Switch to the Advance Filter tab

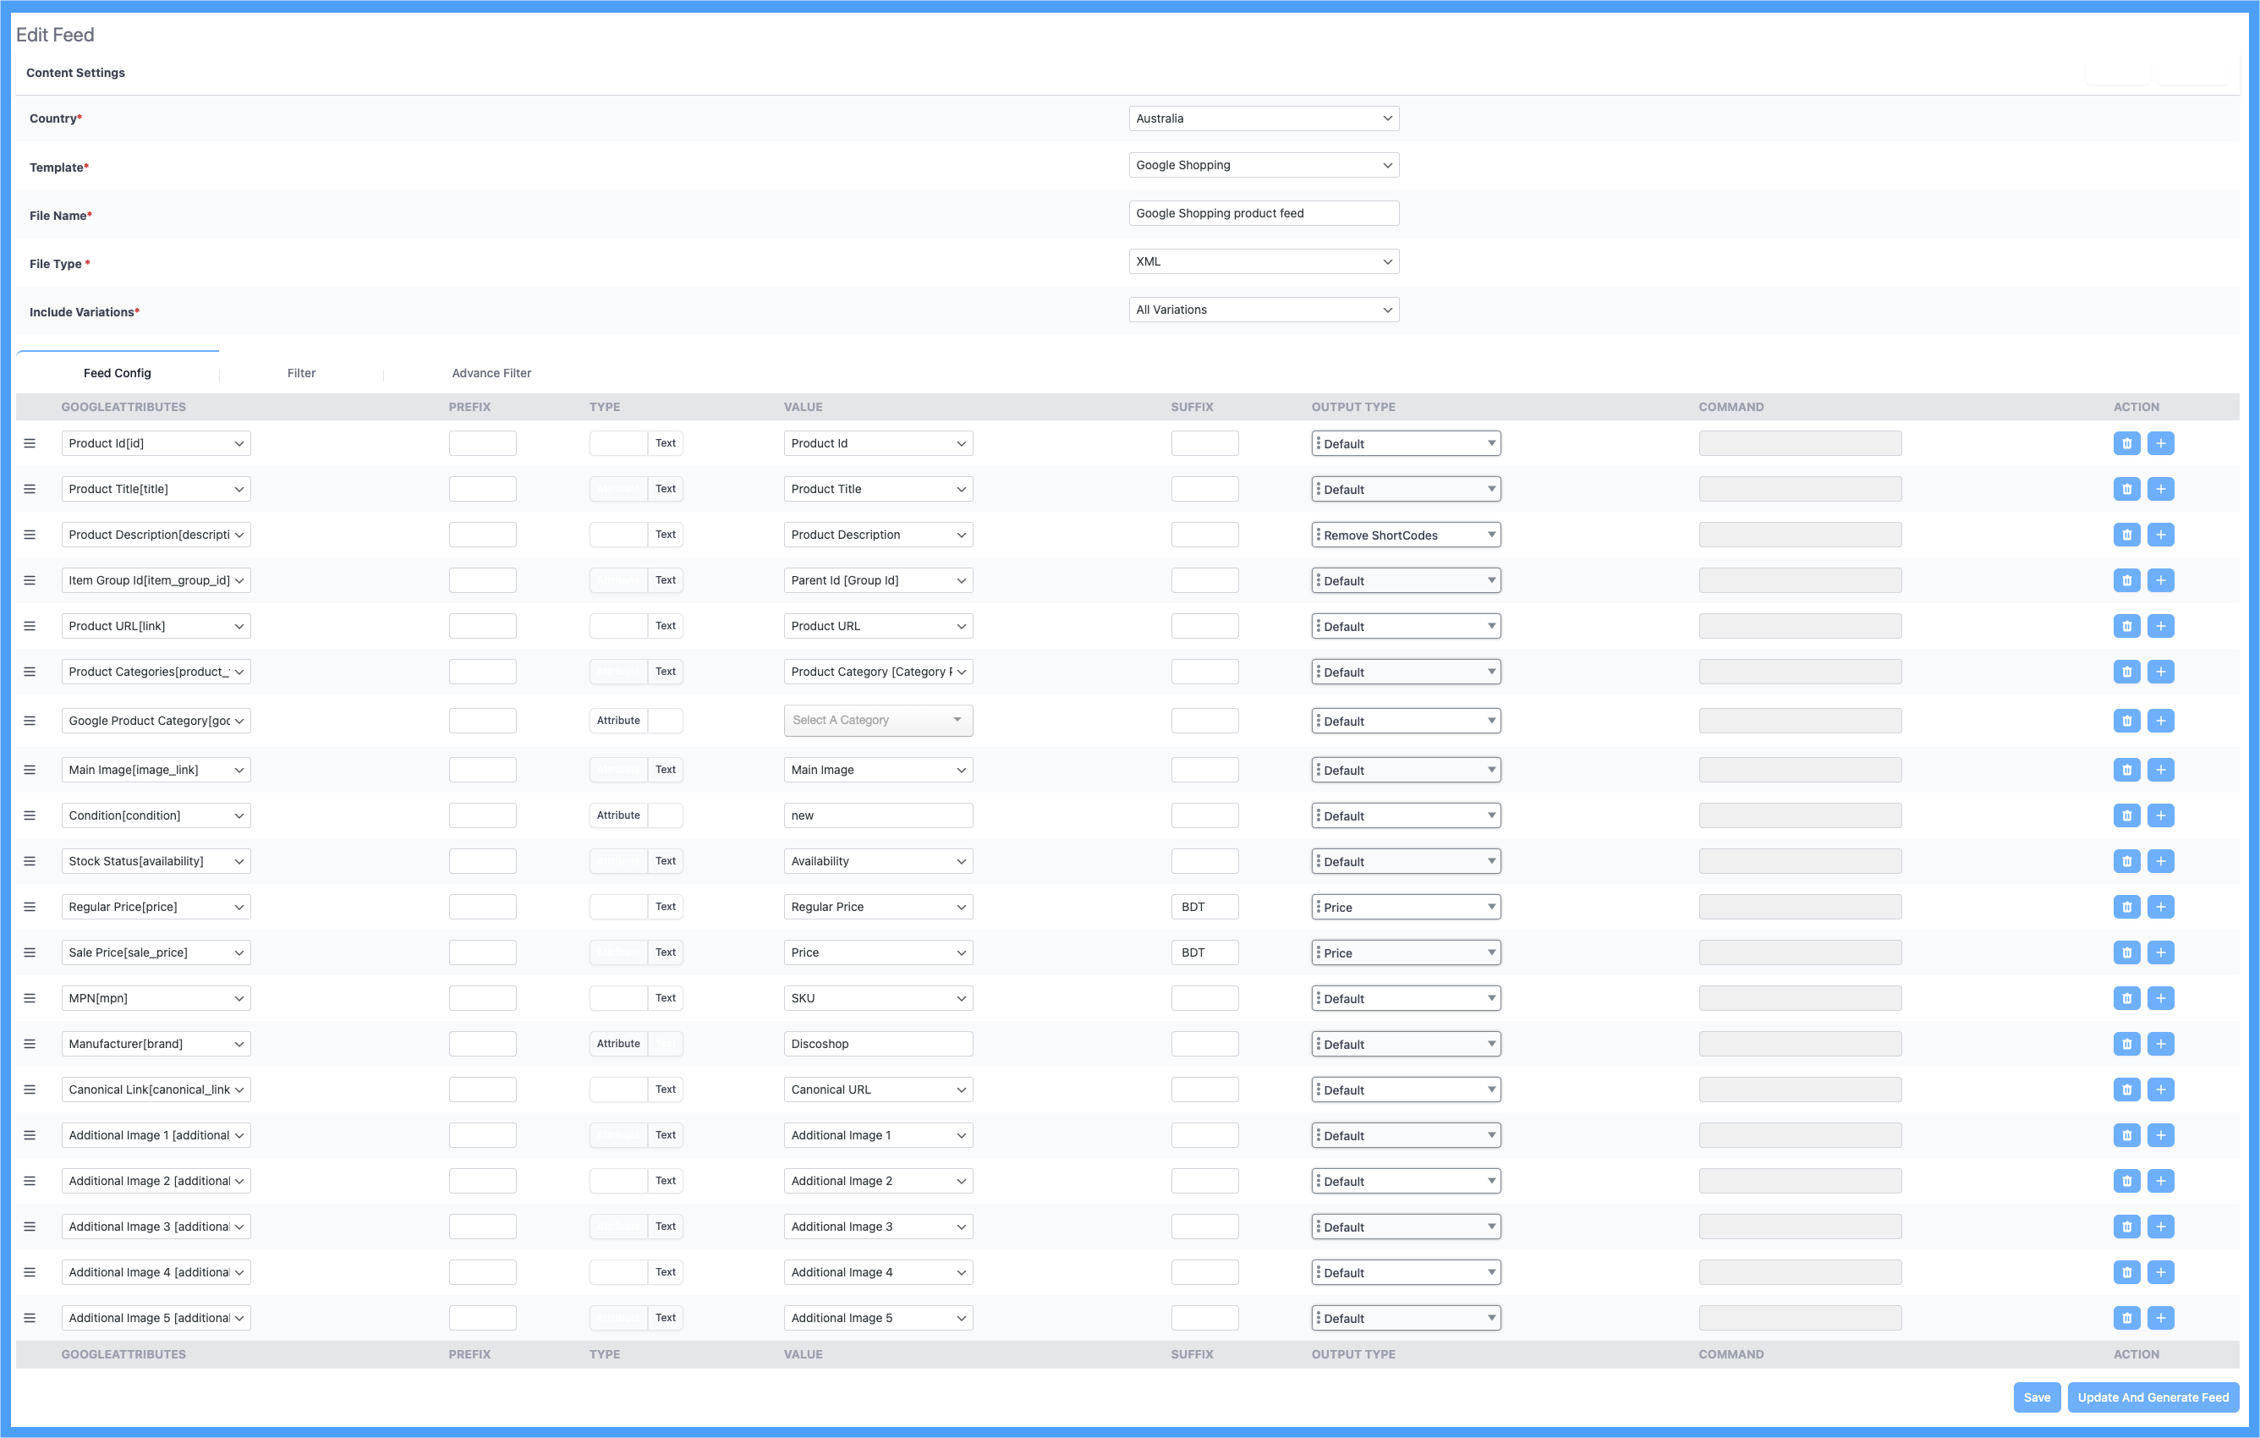[491, 374]
